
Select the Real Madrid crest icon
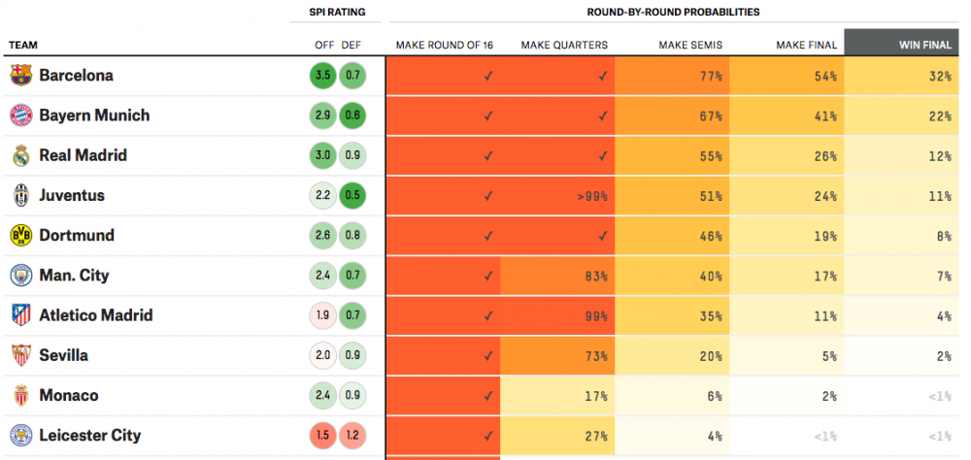click(21, 155)
